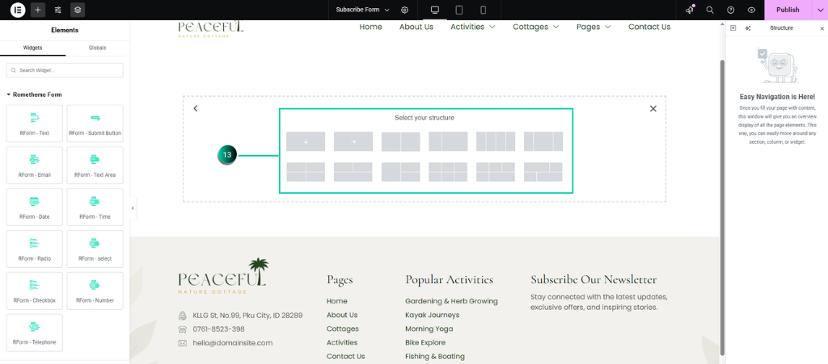Open the Finder search icon
828x364 pixels.
pyautogui.click(x=710, y=10)
